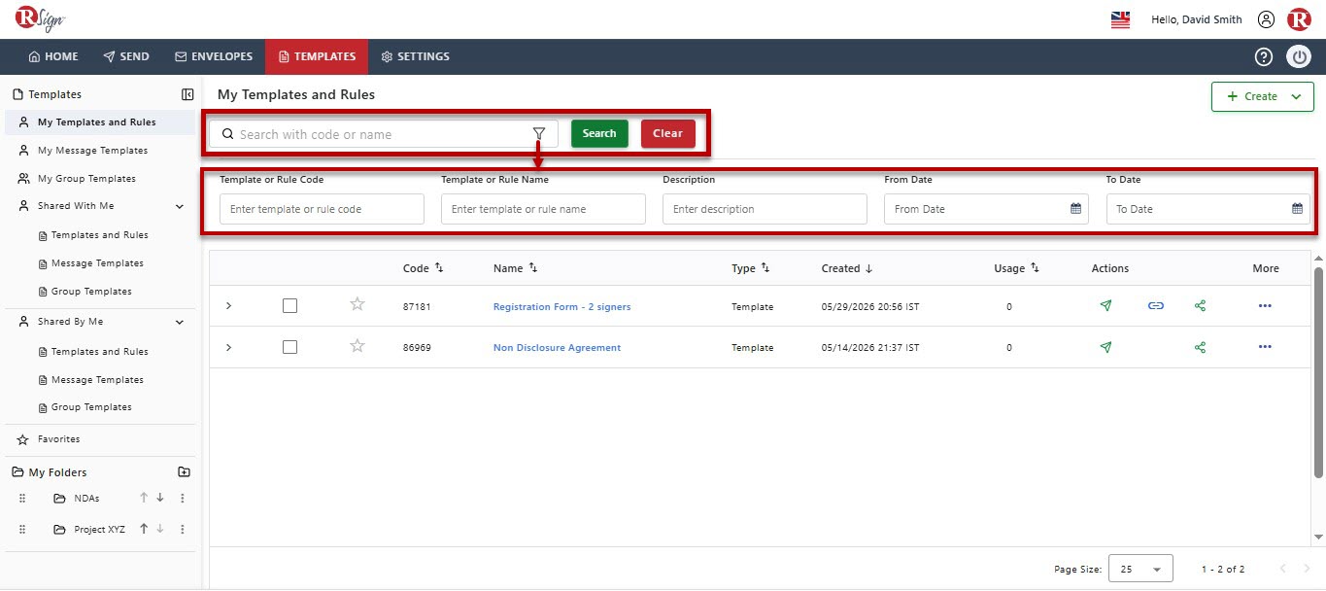Send the Registration Form template via paper-plane icon
Image resolution: width=1326 pixels, height=591 pixels.
click(1105, 305)
